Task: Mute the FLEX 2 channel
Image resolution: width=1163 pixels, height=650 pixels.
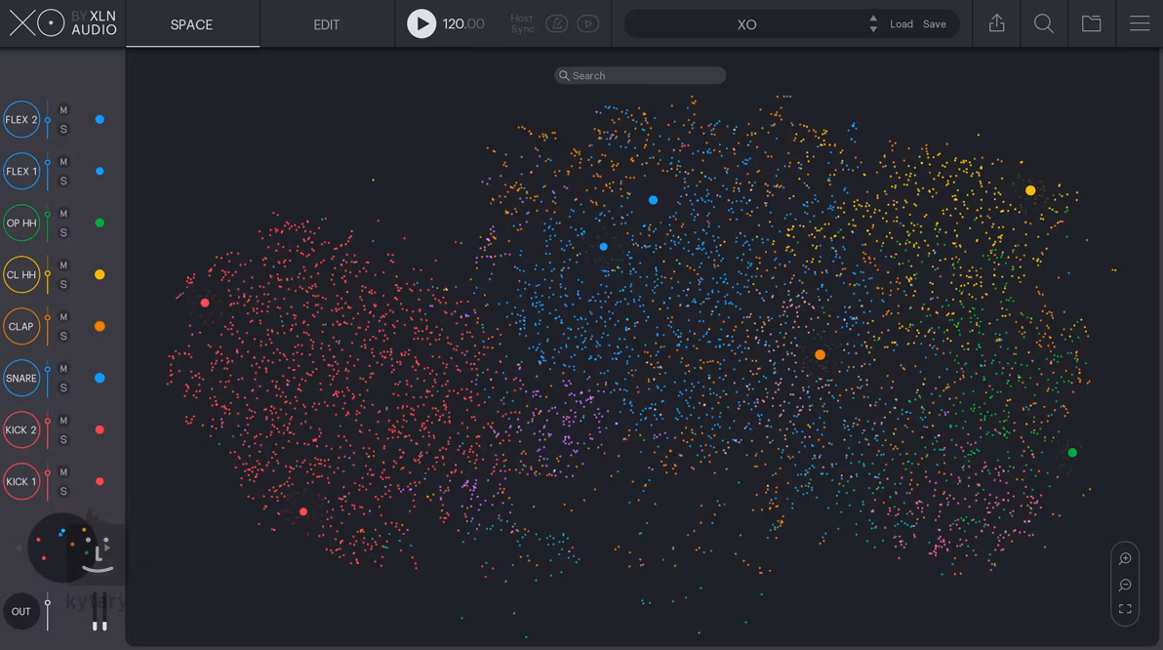Action: click(63, 110)
